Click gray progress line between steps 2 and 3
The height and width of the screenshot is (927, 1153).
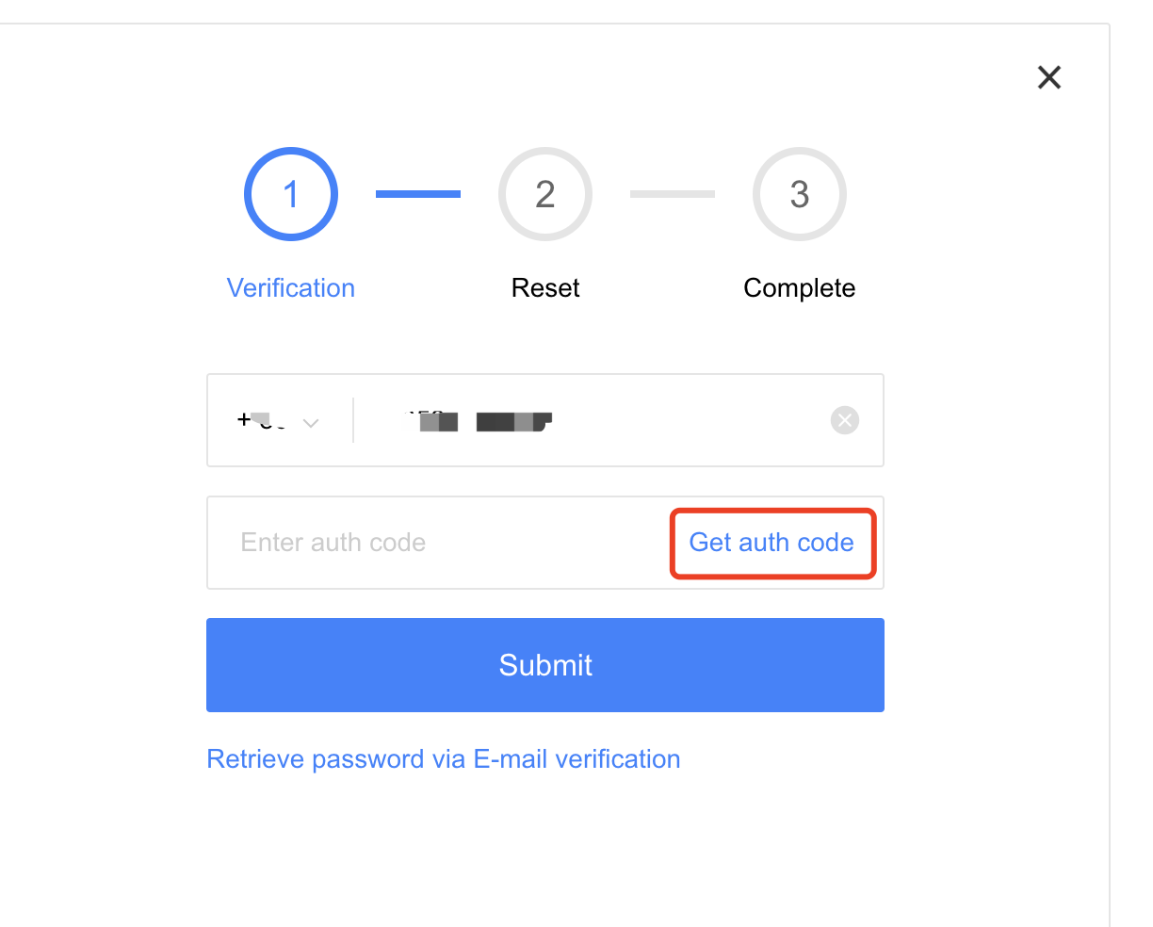673,194
